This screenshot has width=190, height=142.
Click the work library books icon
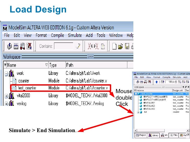click(x=11, y=73)
